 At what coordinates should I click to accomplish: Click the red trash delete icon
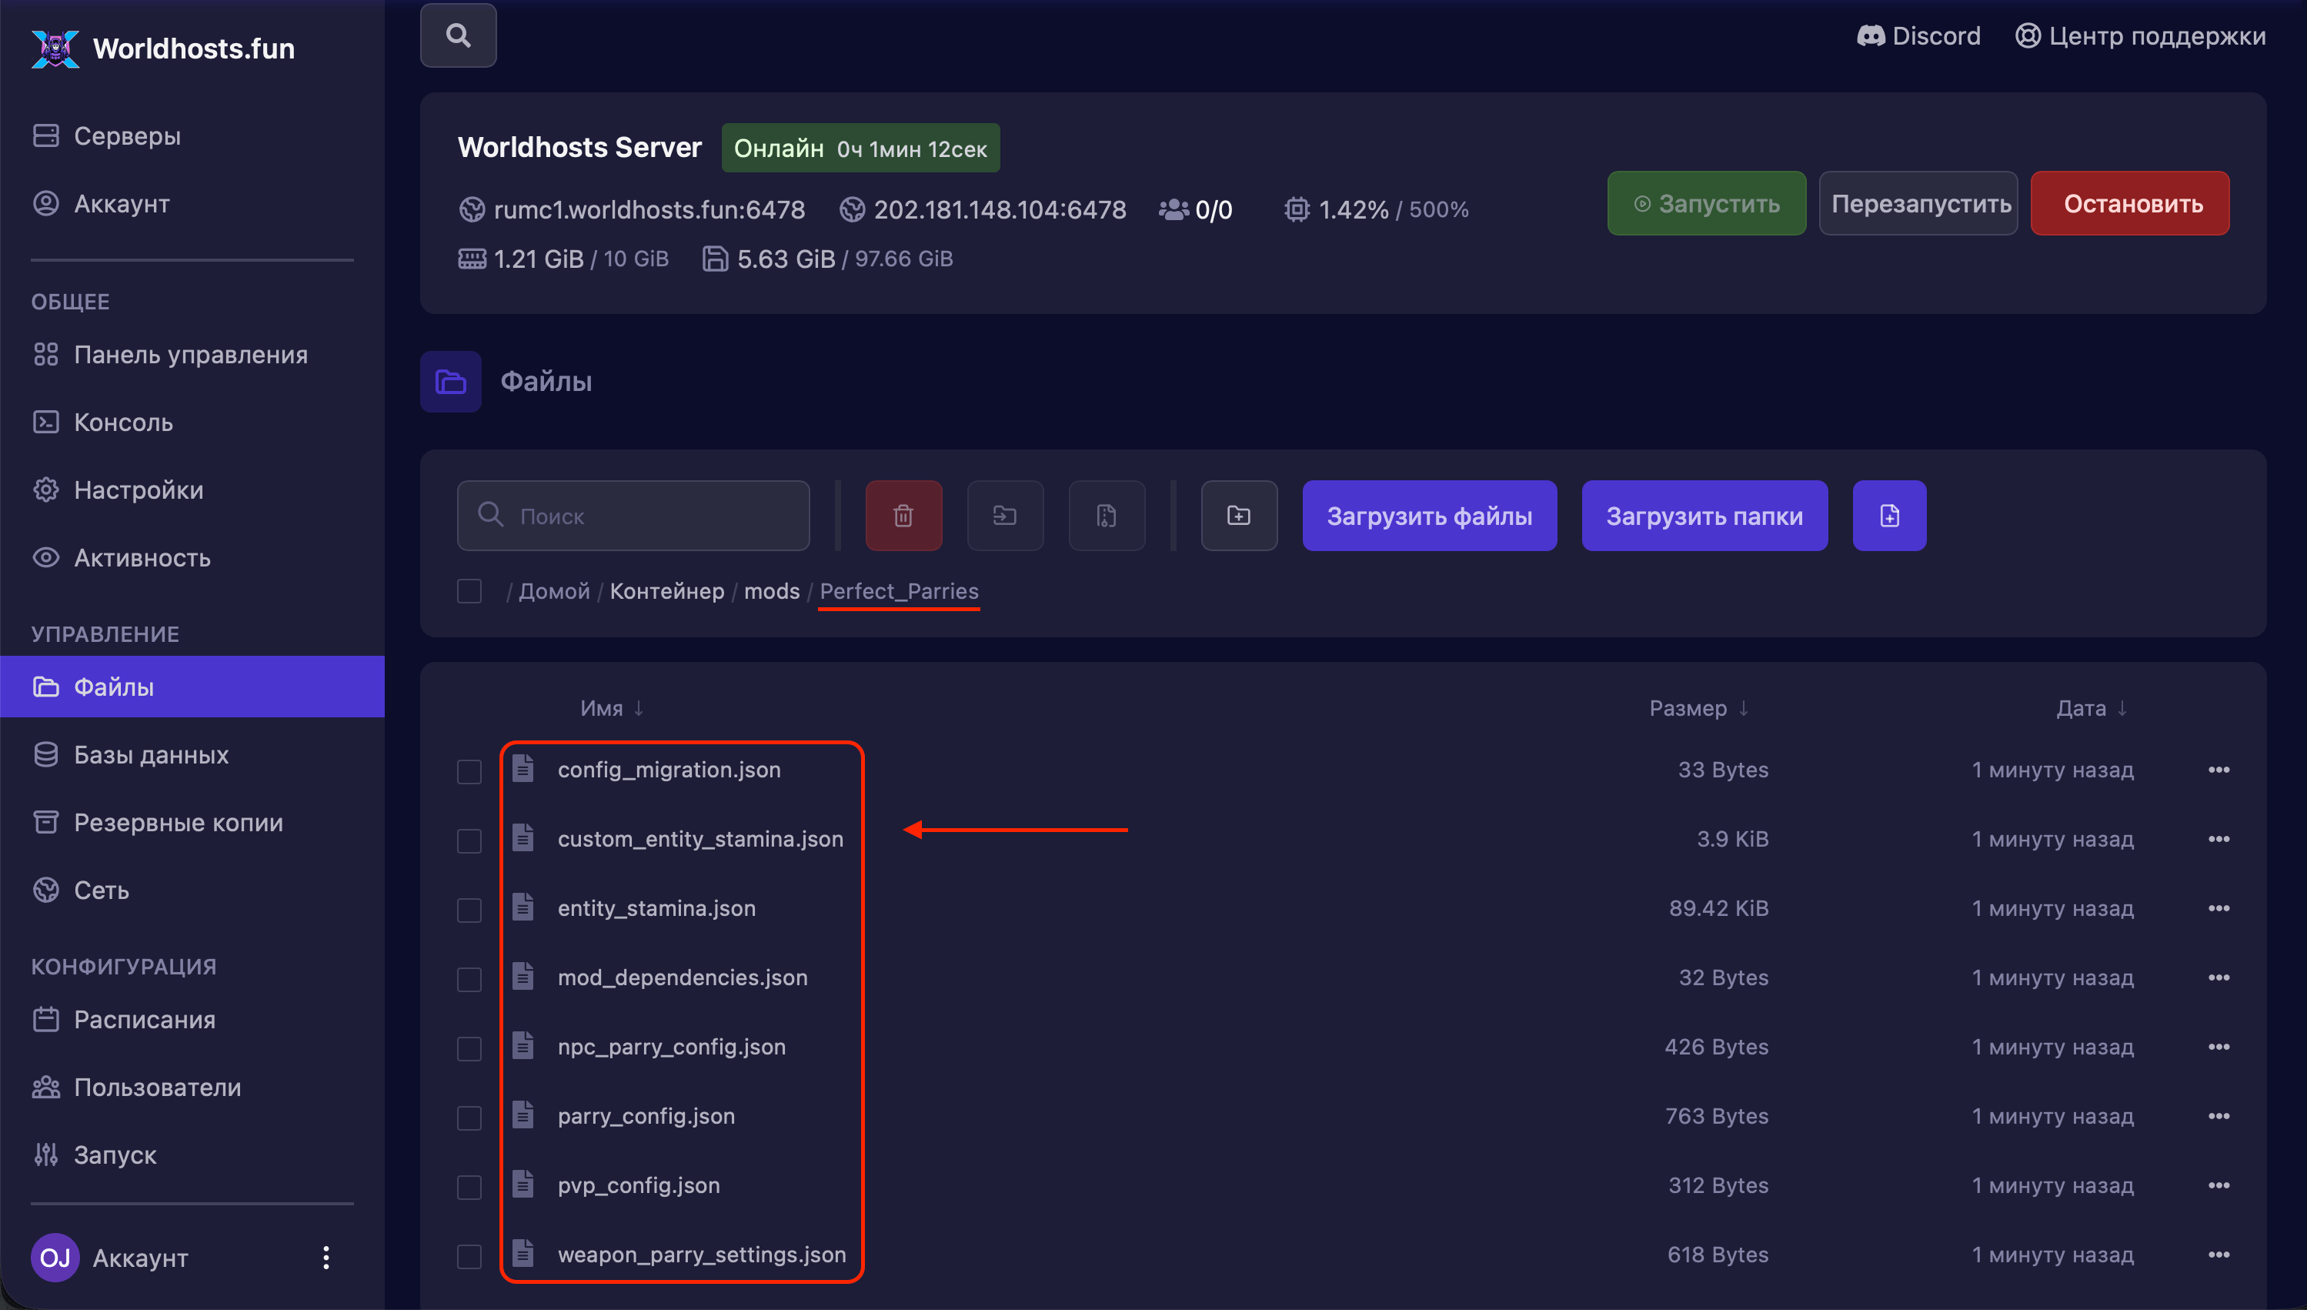[903, 516]
